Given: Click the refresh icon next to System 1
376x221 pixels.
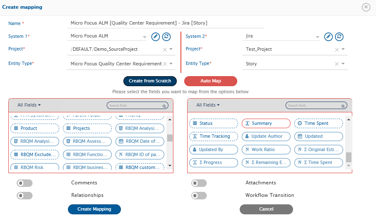Looking at the screenshot, I should tap(166, 37).
